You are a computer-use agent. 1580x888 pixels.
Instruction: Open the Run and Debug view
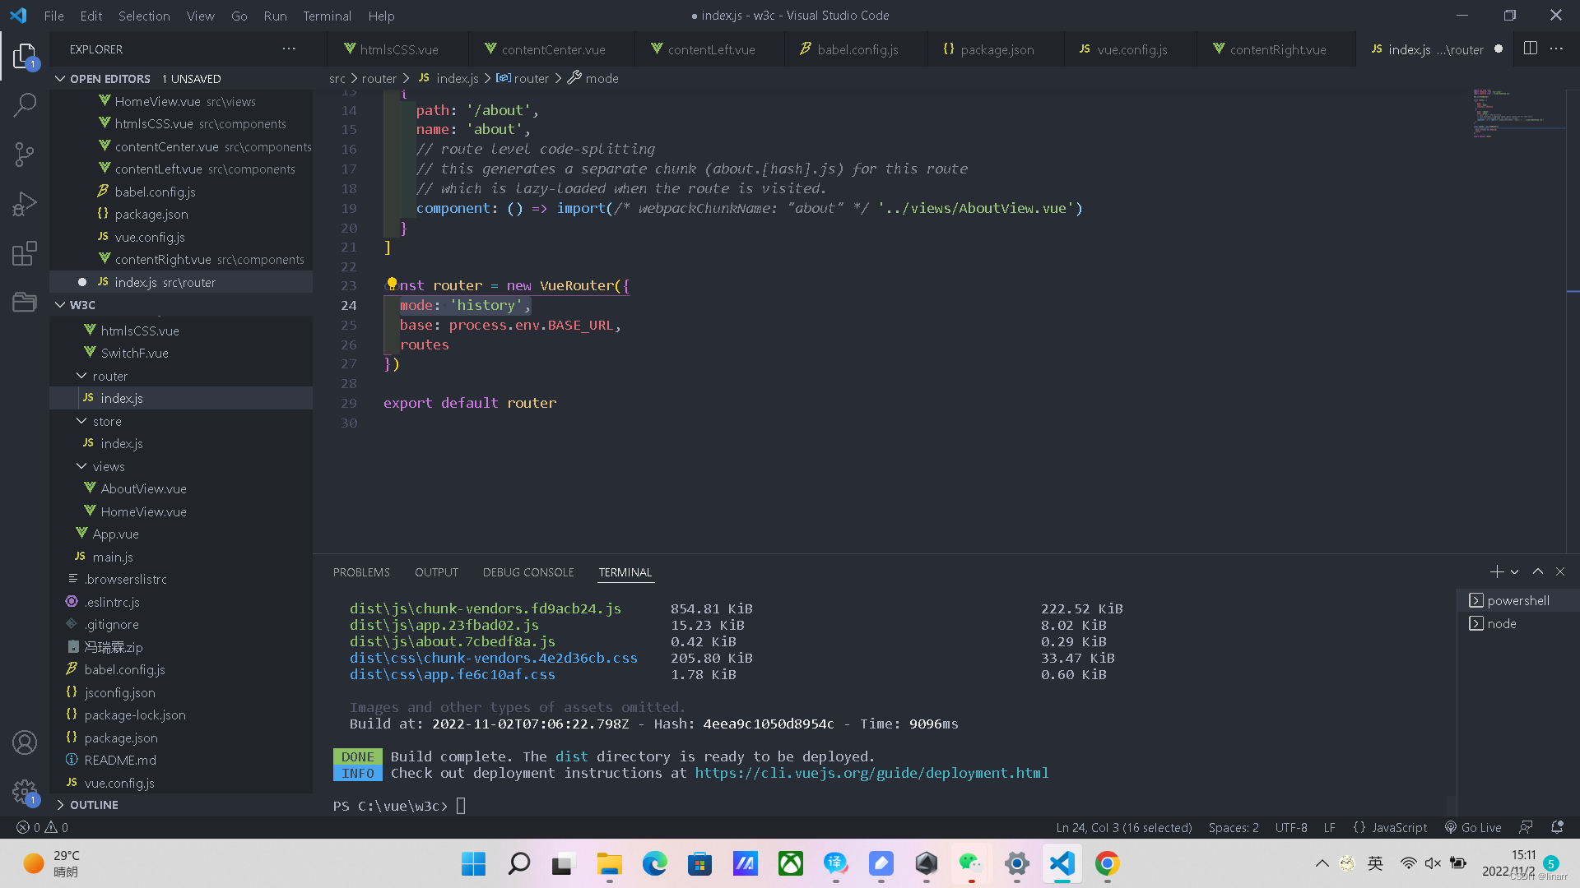(24, 203)
